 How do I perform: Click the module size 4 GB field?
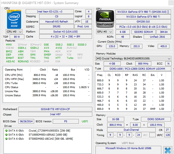tap(112, 64)
